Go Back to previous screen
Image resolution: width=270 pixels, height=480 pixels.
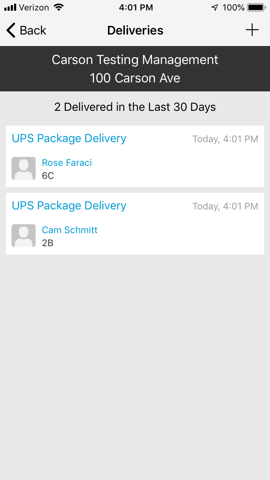(26, 30)
